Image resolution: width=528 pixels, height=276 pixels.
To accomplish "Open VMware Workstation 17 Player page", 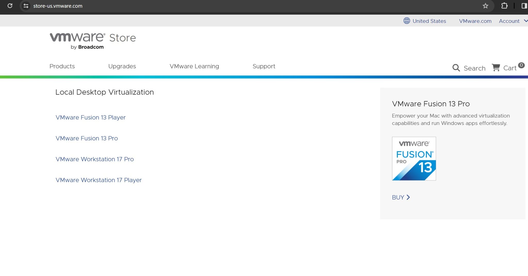I will pyautogui.click(x=98, y=180).
